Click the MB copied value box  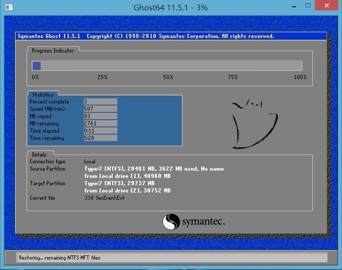pyautogui.click(x=100, y=117)
